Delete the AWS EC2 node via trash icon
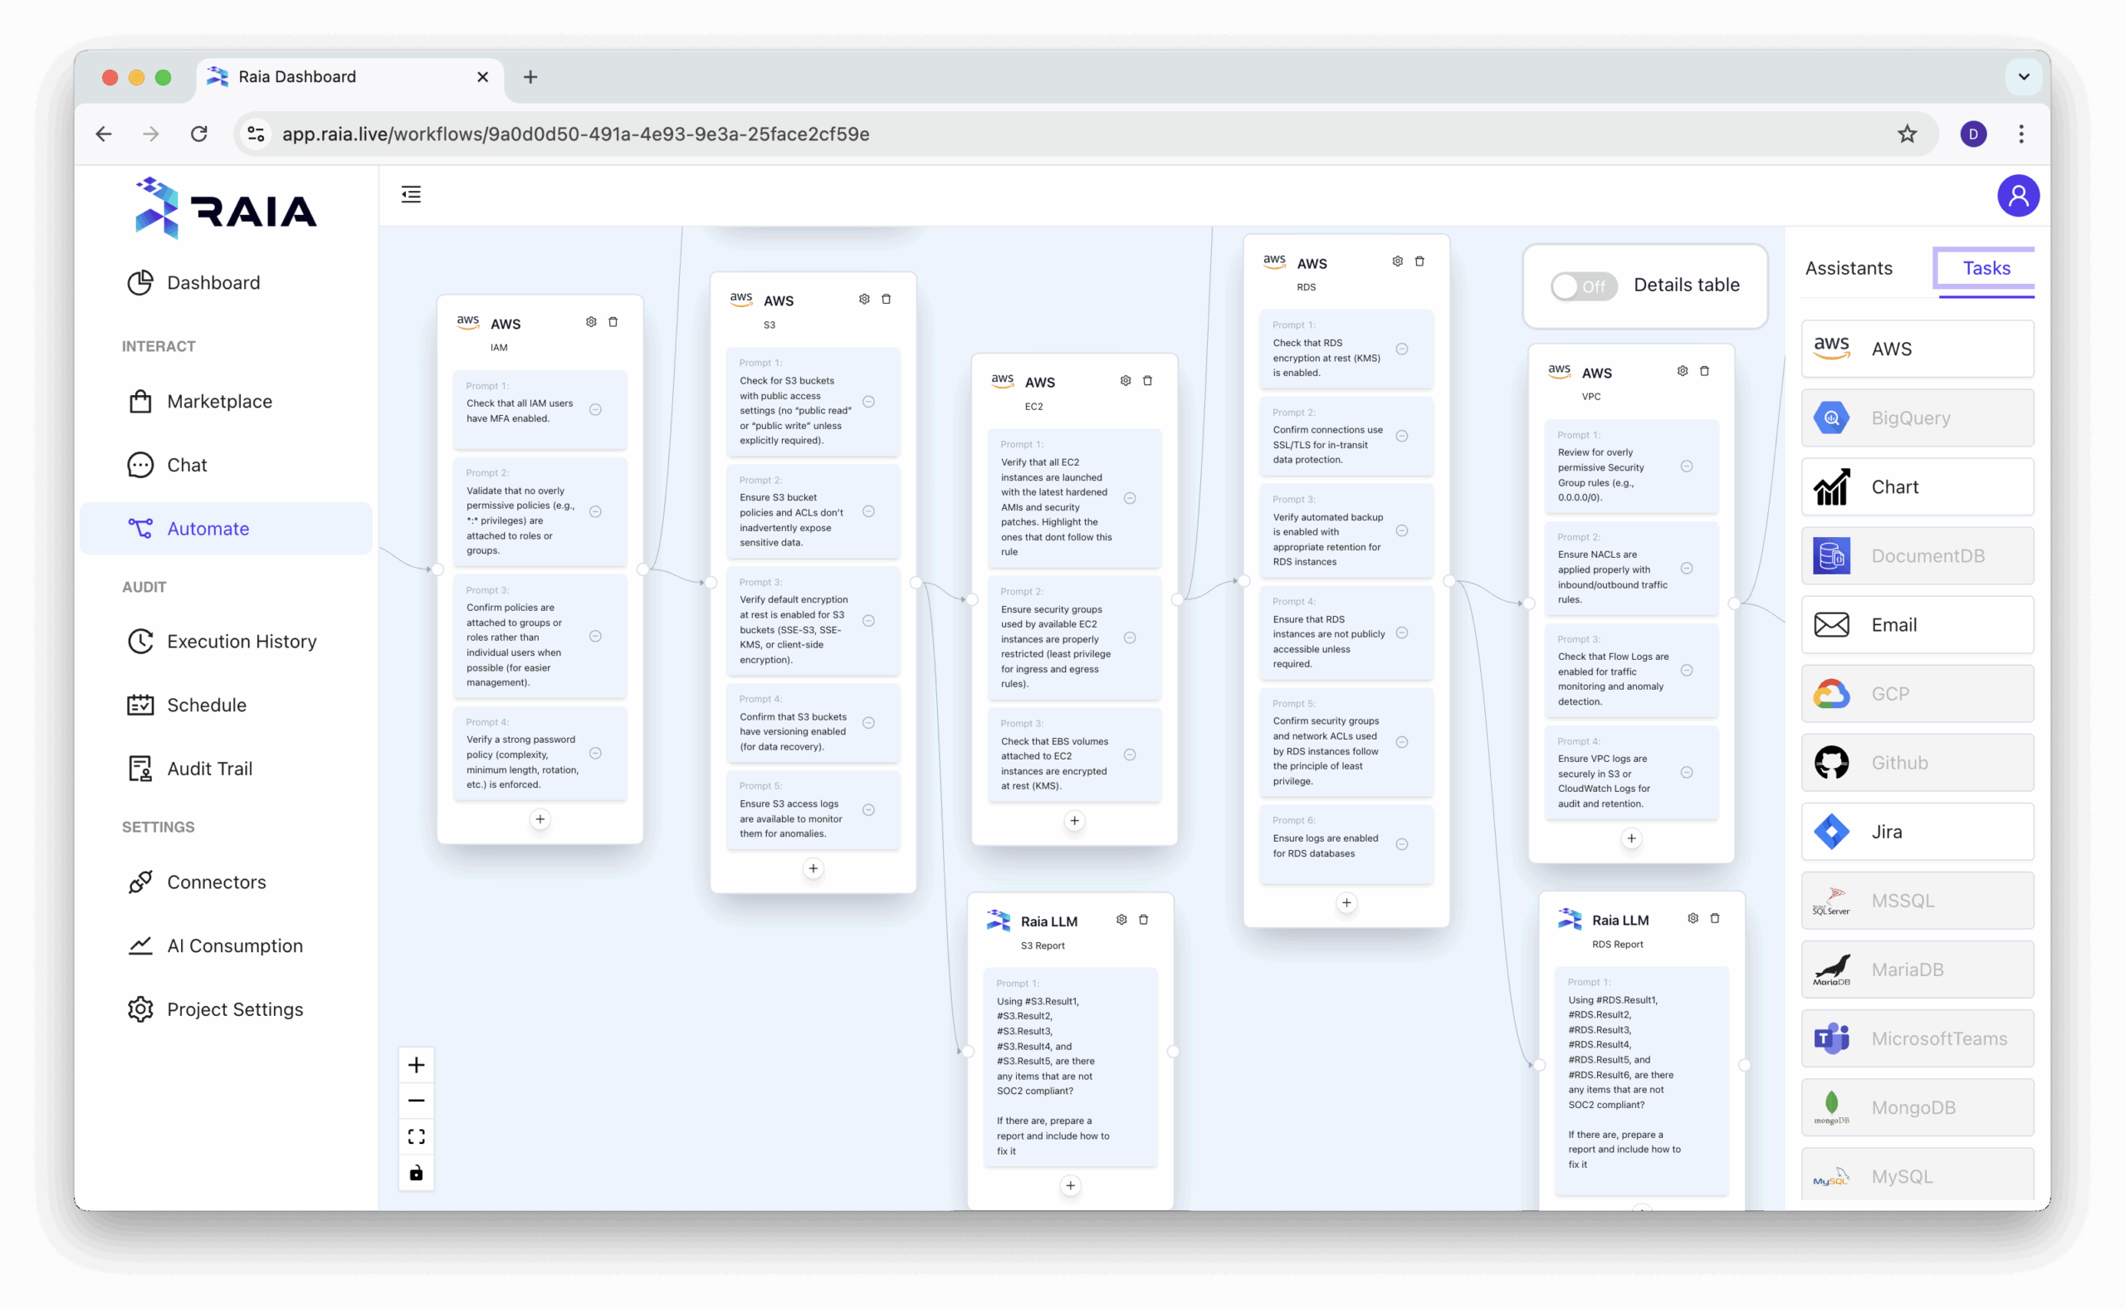The image size is (2125, 1309). tap(1148, 381)
